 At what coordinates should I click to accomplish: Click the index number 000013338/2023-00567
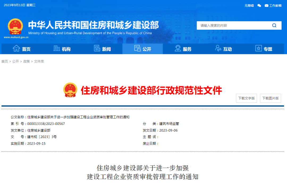(46, 124)
